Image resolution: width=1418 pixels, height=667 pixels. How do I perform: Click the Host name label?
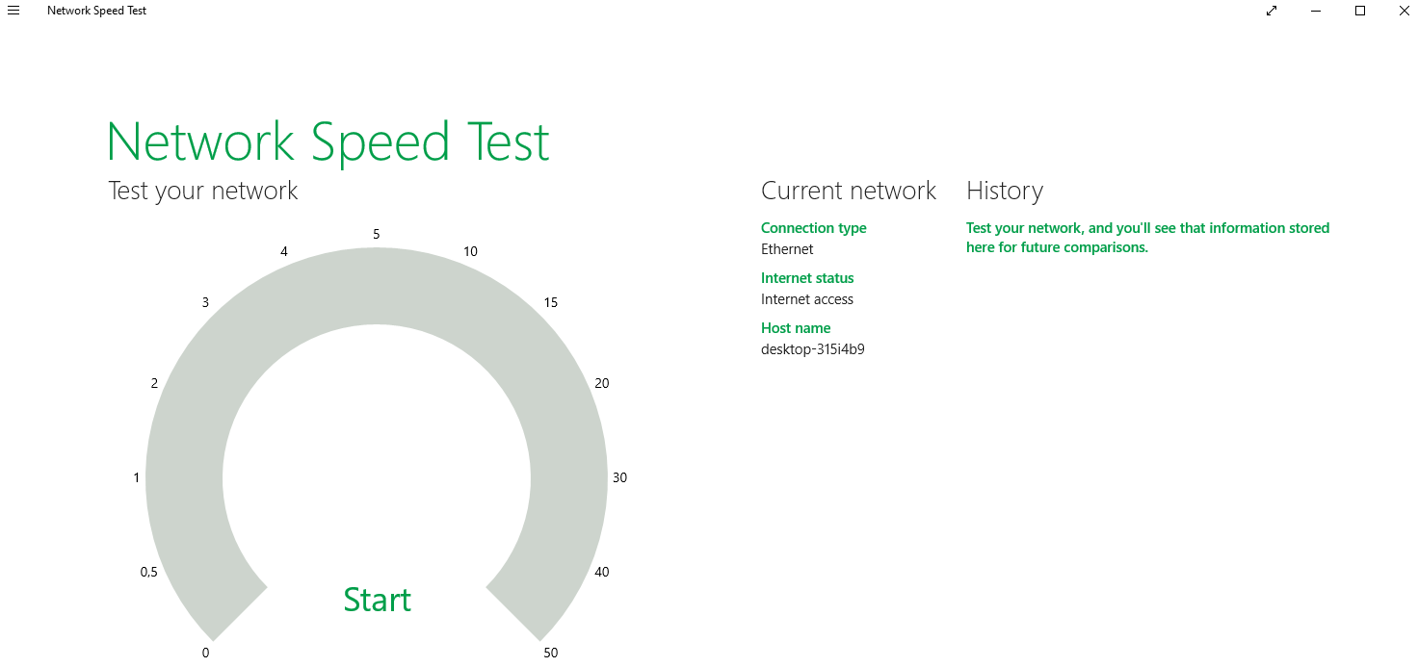(x=795, y=328)
